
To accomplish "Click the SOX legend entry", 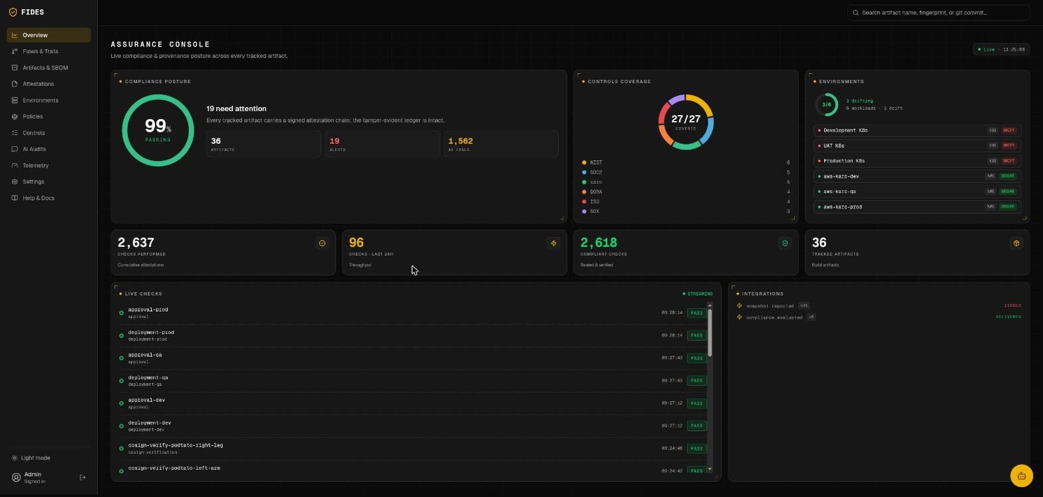I will tap(686, 212).
